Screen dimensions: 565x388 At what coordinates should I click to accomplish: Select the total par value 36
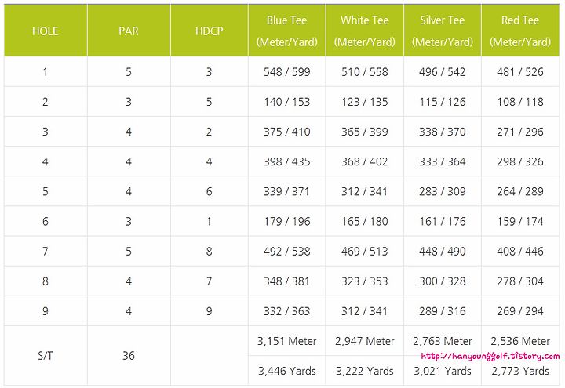(129, 356)
